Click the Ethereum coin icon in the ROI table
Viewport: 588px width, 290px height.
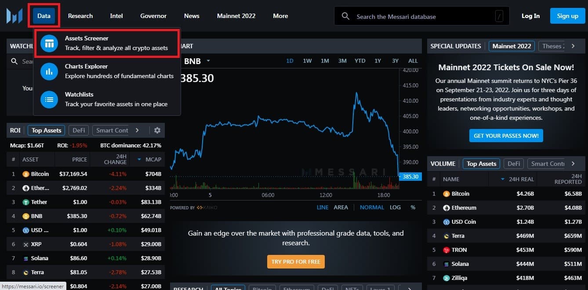click(x=26, y=188)
